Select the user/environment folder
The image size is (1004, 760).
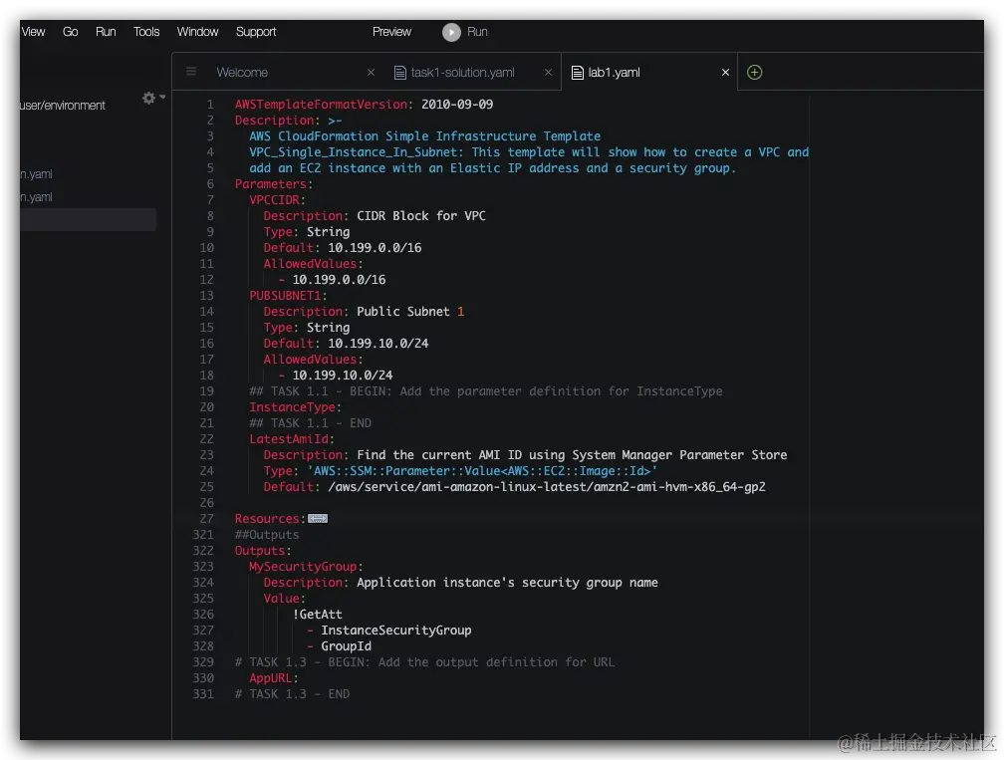click(x=62, y=105)
